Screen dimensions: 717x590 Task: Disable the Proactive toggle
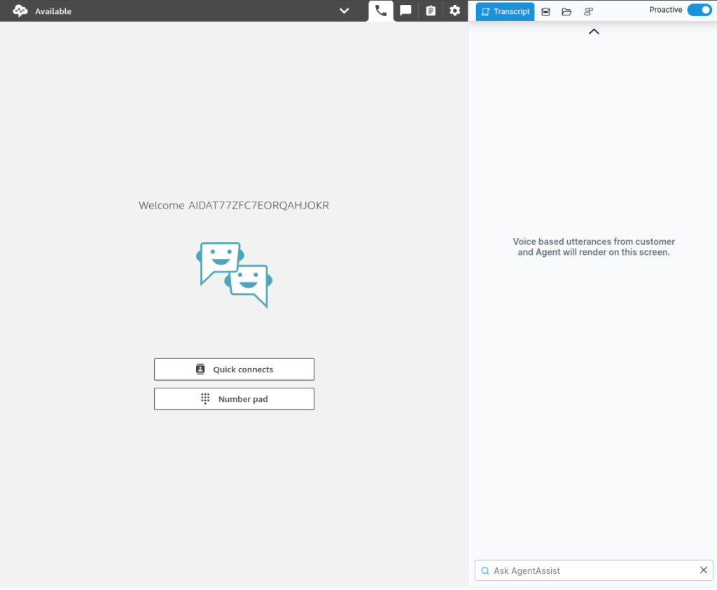[x=700, y=10]
